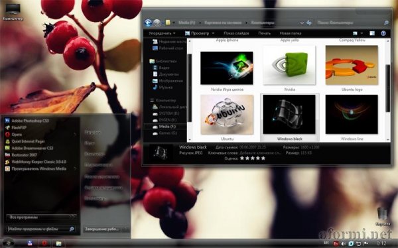Click the Просмотр toolbar button
398x248 pixels.
[x=197, y=33]
